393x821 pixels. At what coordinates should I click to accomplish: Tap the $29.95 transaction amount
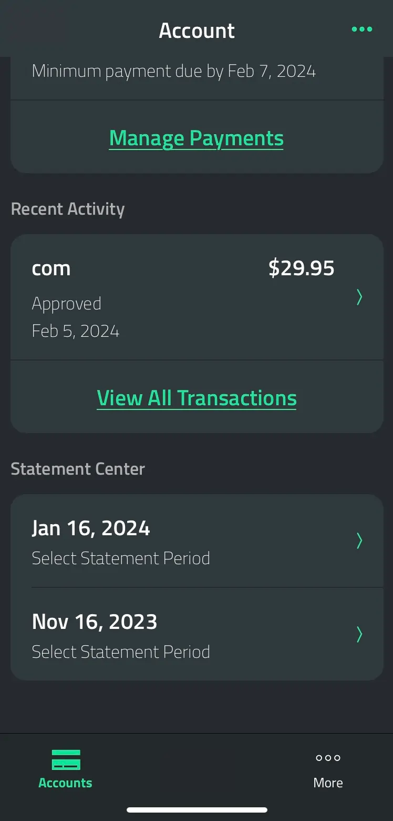point(302,268)
